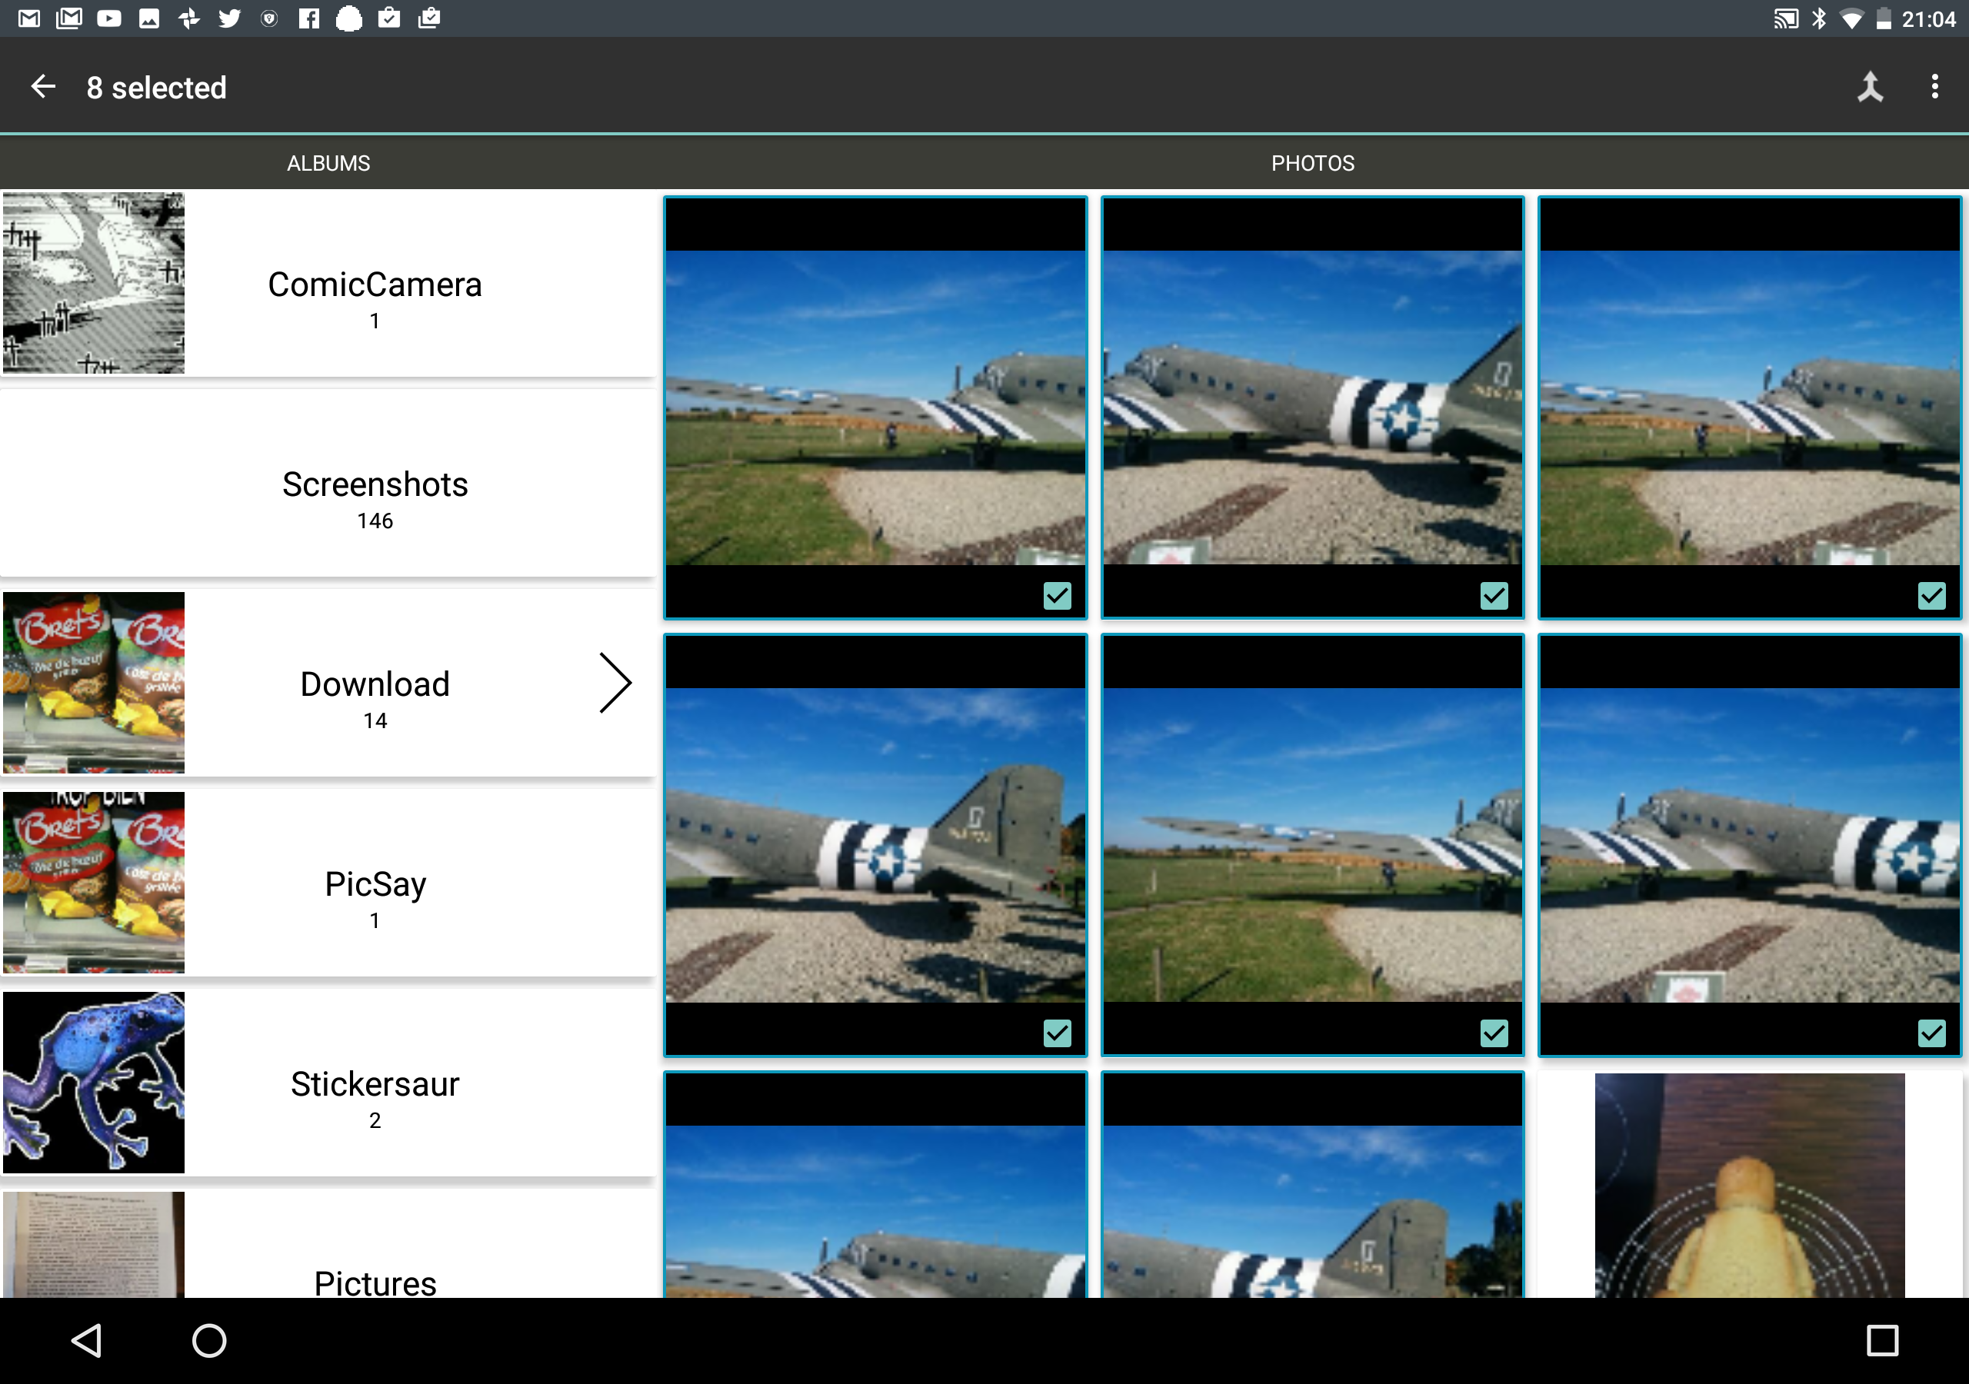Switch to the PHOTOS tab
Screen dimensions: 1969x1384
(x=1312, y=163)
